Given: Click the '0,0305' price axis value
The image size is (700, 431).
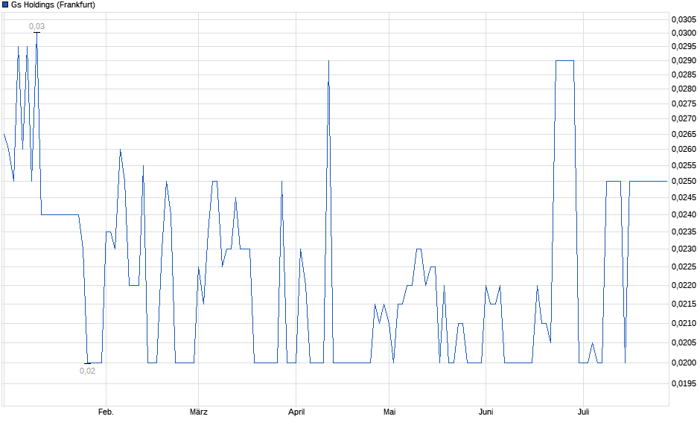Looking at the screenshot, I should pyautogui.click(x=684, y=19).
